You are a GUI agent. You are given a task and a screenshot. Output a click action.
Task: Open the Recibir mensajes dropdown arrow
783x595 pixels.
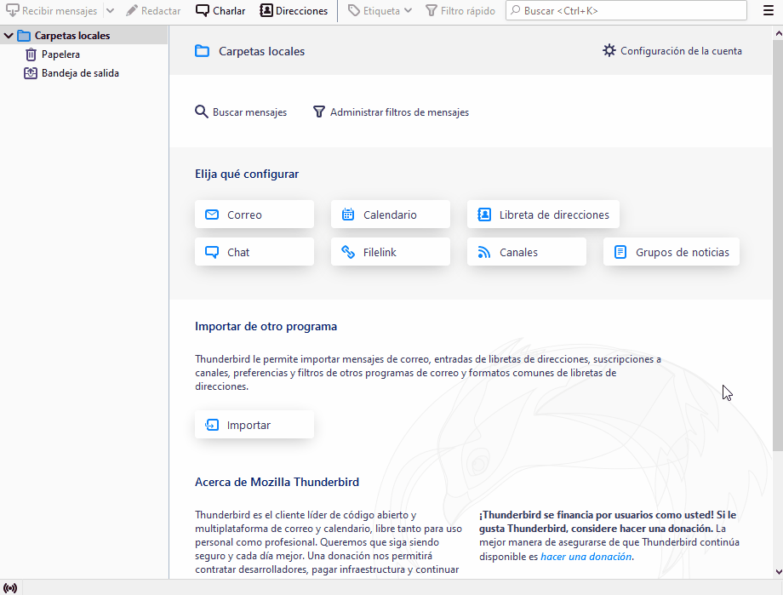111,10
